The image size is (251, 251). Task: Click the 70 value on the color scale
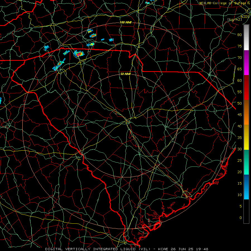240,58
